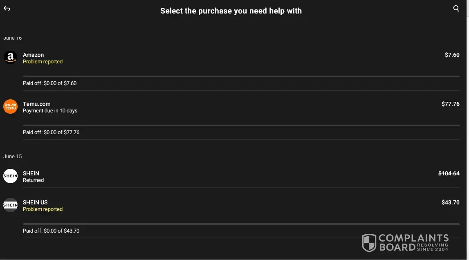469x260 pixels.
Task: Click the $7.60 Amazon amount
Action: (x=452, y=55)
